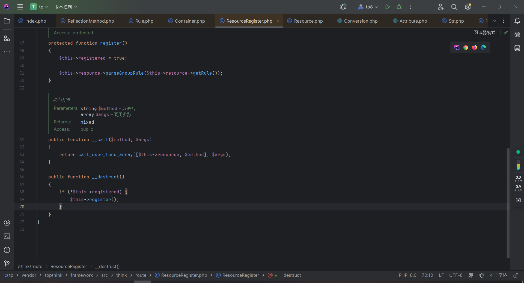Expand the version control (版本控制) dropdown

65,7
